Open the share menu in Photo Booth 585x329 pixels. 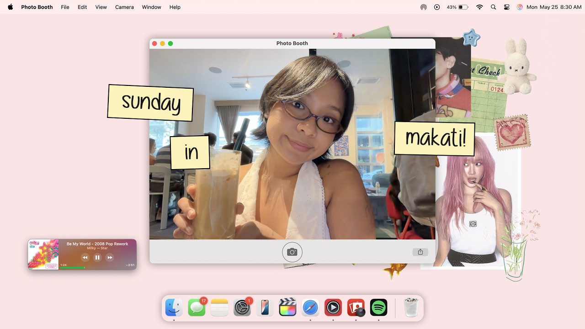[420, 252]
